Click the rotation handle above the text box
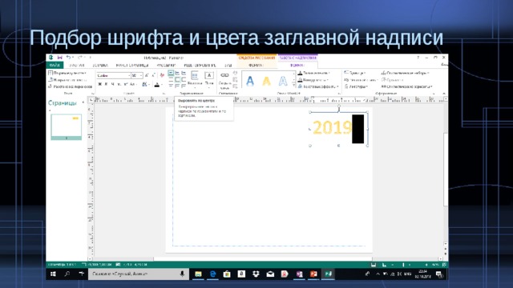The image size is (513, 288). pos(338,106)
